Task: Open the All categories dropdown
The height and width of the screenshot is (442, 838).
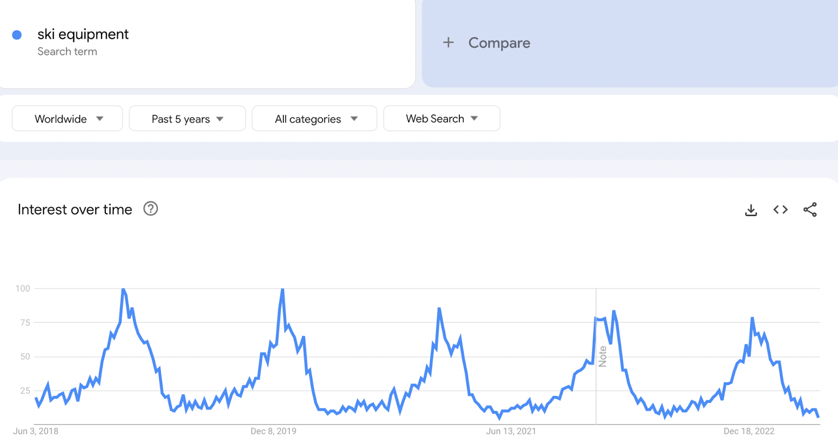Action: 314,119
